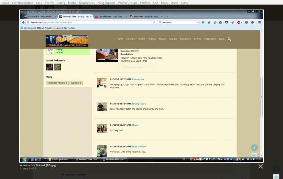Open the Communication menu in top bar
This screenshot has height=179, width=283.
pyautogui.click(x=23, y=2)
